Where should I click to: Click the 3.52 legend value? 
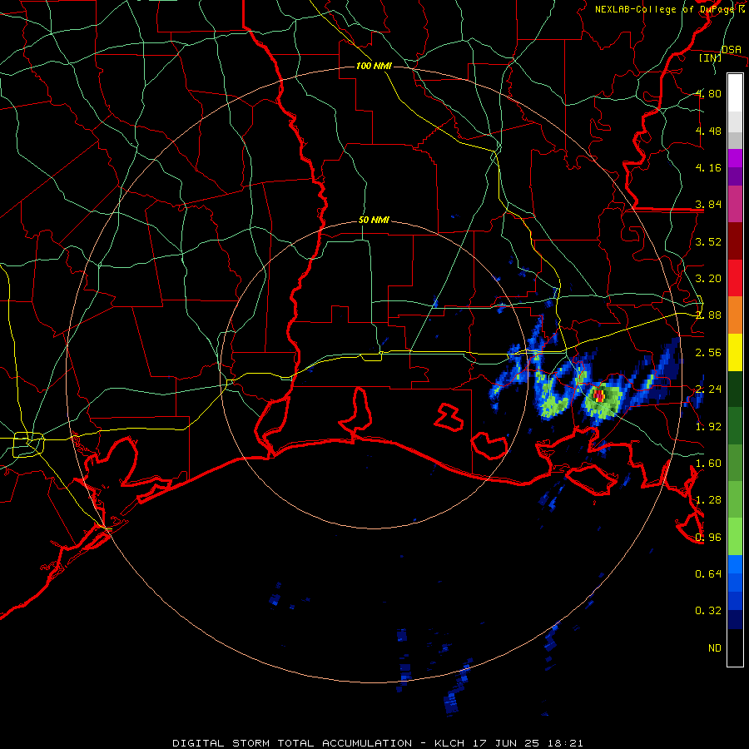[708, 241]
